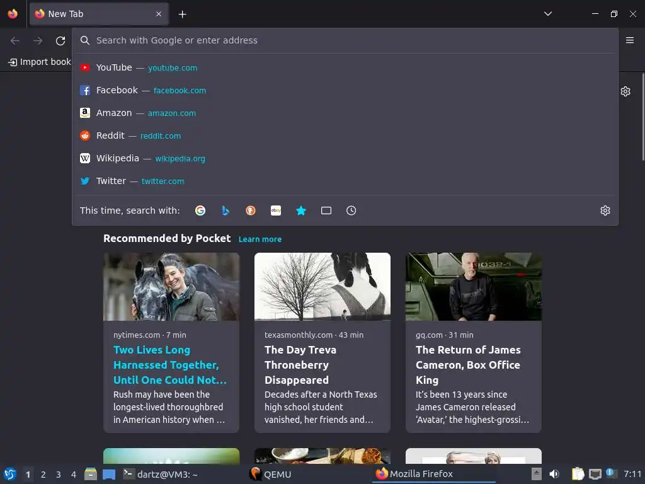Reload the current page
This screenshot has width=645, height=484.
click(60, 40)
